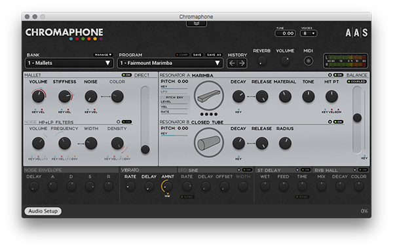This screenshot has width=393, height=249.
Task: Toggle the Comp compare switch
Action: (x=182, y=54)
